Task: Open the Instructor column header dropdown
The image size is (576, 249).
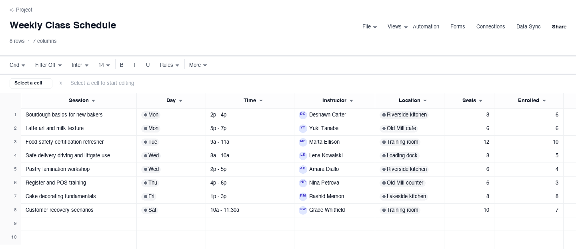Action: coord(351,101)
